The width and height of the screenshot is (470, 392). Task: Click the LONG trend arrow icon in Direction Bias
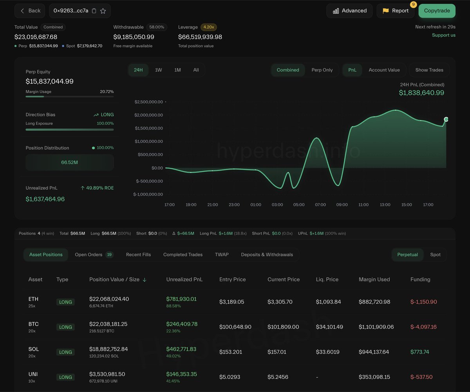click(96, 115)
